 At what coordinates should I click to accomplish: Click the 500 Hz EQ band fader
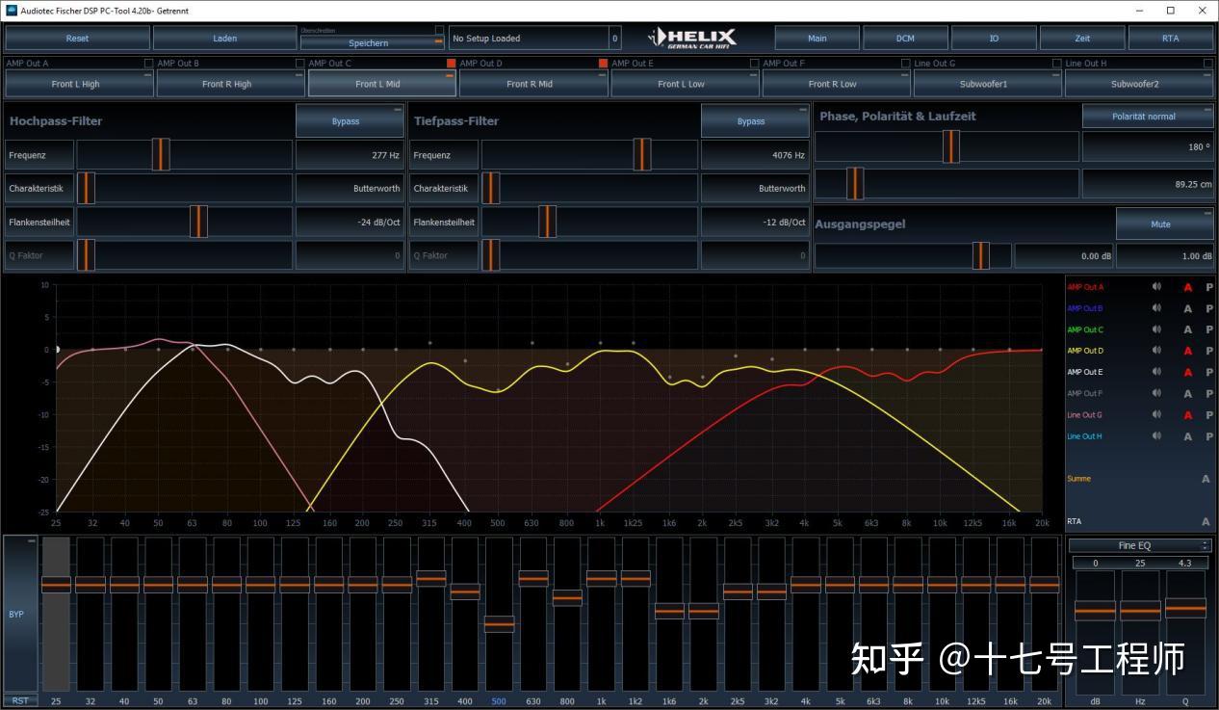pyautogui.click(x=499, y=624)
